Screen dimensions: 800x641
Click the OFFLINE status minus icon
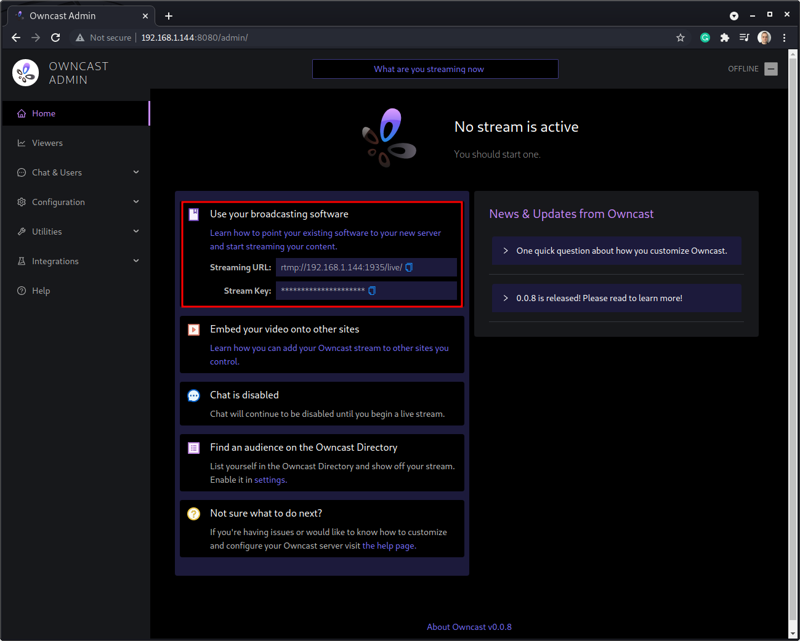771,69
